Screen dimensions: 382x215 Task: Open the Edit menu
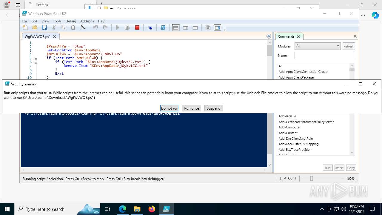(x=34, y=21)
